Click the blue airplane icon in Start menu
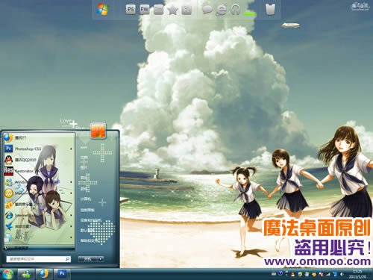The height and width of the screenshot is (280, 373). 9,226
